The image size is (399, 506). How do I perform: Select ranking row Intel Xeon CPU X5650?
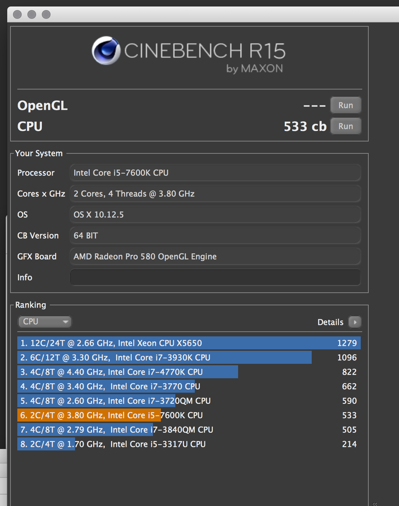pos(189,343)
